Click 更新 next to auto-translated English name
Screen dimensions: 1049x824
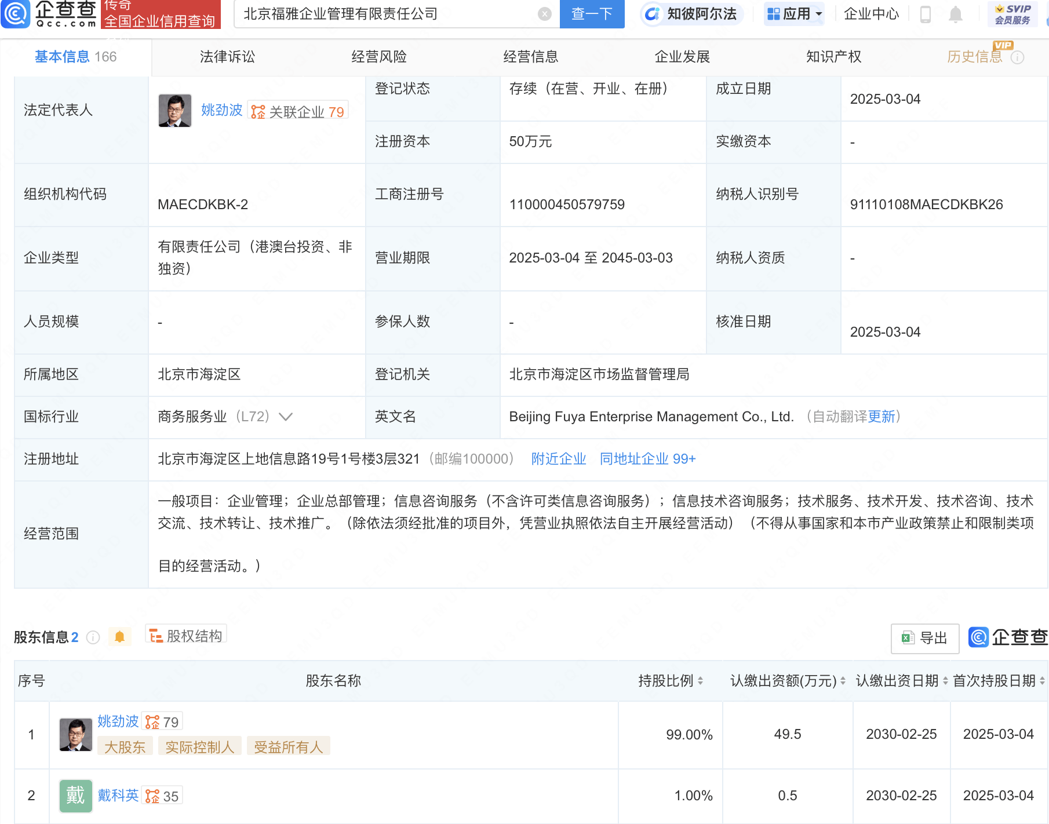coord(882,417)
